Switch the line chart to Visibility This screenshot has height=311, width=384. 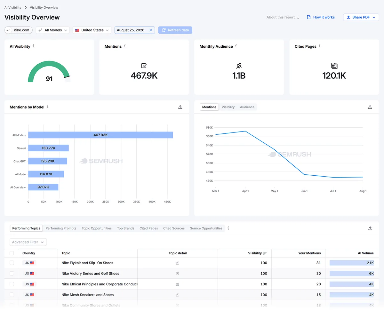pyautogui.click(x=228, y=107)
